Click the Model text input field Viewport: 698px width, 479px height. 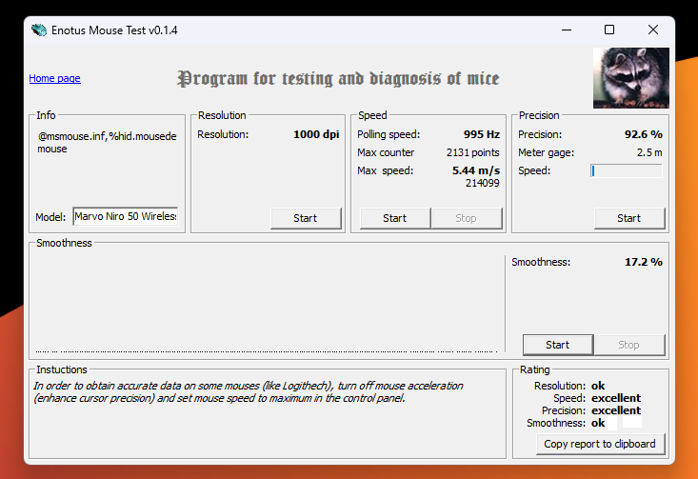pyautogui.click(x=125, y=216)
